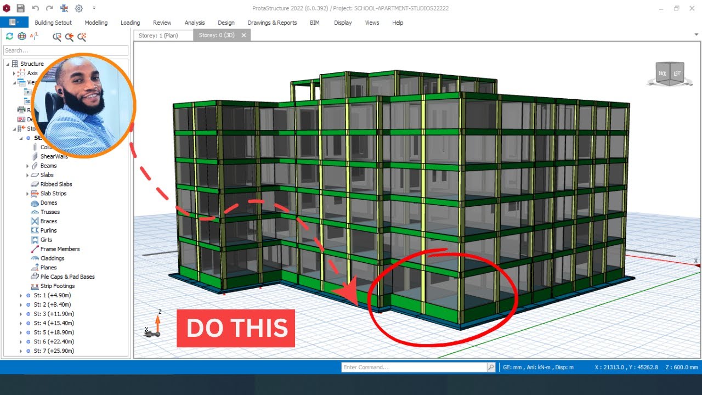Click the Redo arrow icon

[50, 8]
